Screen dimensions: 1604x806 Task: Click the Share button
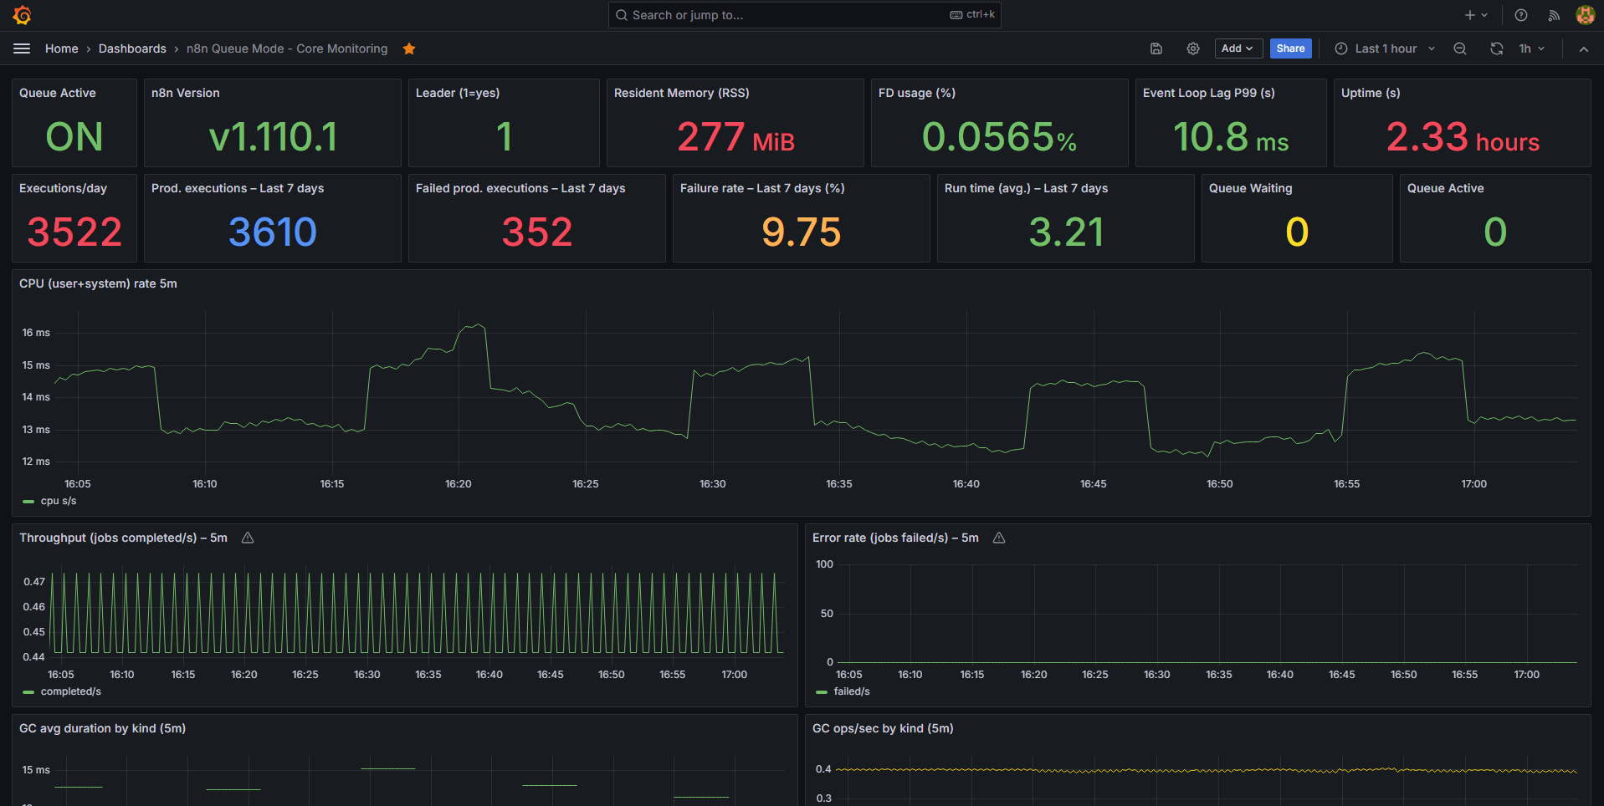point(1290,48)
